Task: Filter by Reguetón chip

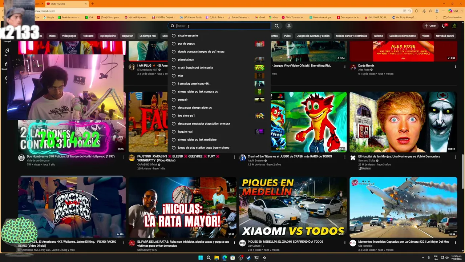Action: [x=128, y=36]
